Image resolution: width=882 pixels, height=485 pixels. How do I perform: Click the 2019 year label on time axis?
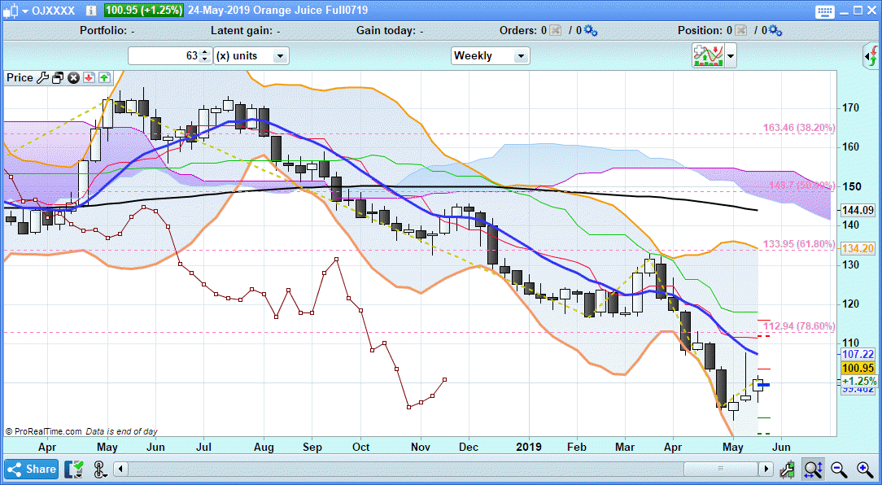coord(528,448)
